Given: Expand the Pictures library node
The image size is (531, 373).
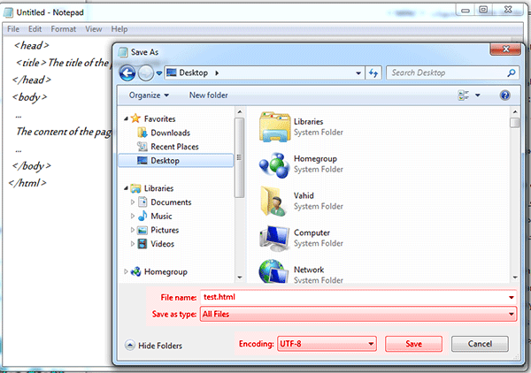Looking at the screenshot, I should tap(133, 230).
